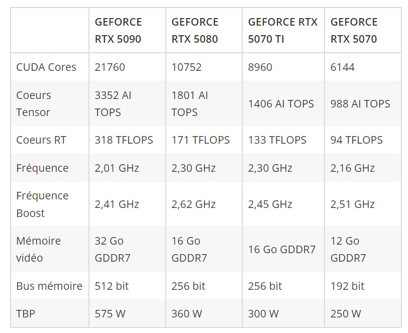
Task: Select the Fréquence Boost row label
Action: tap(42, 204)
